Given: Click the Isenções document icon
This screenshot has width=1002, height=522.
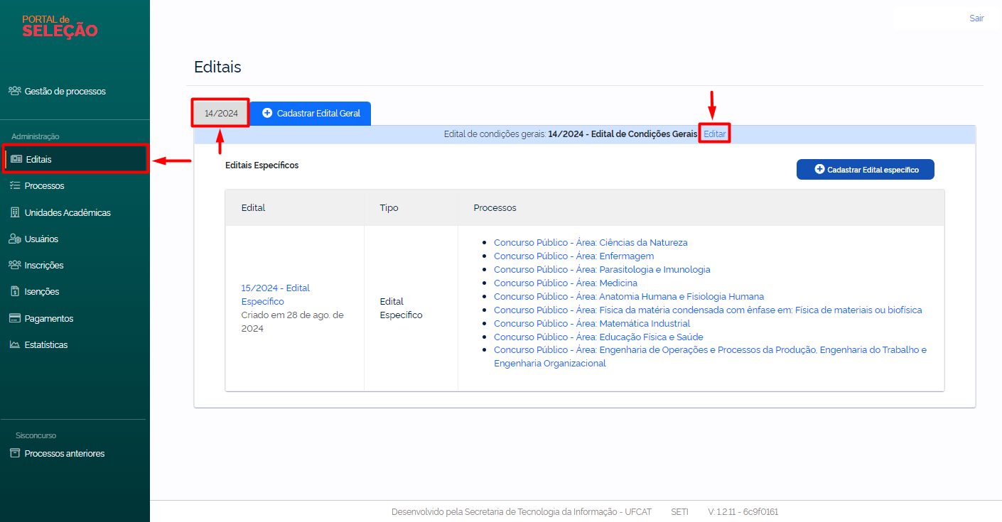Looking at the screenshot, I should coord(14,291).
